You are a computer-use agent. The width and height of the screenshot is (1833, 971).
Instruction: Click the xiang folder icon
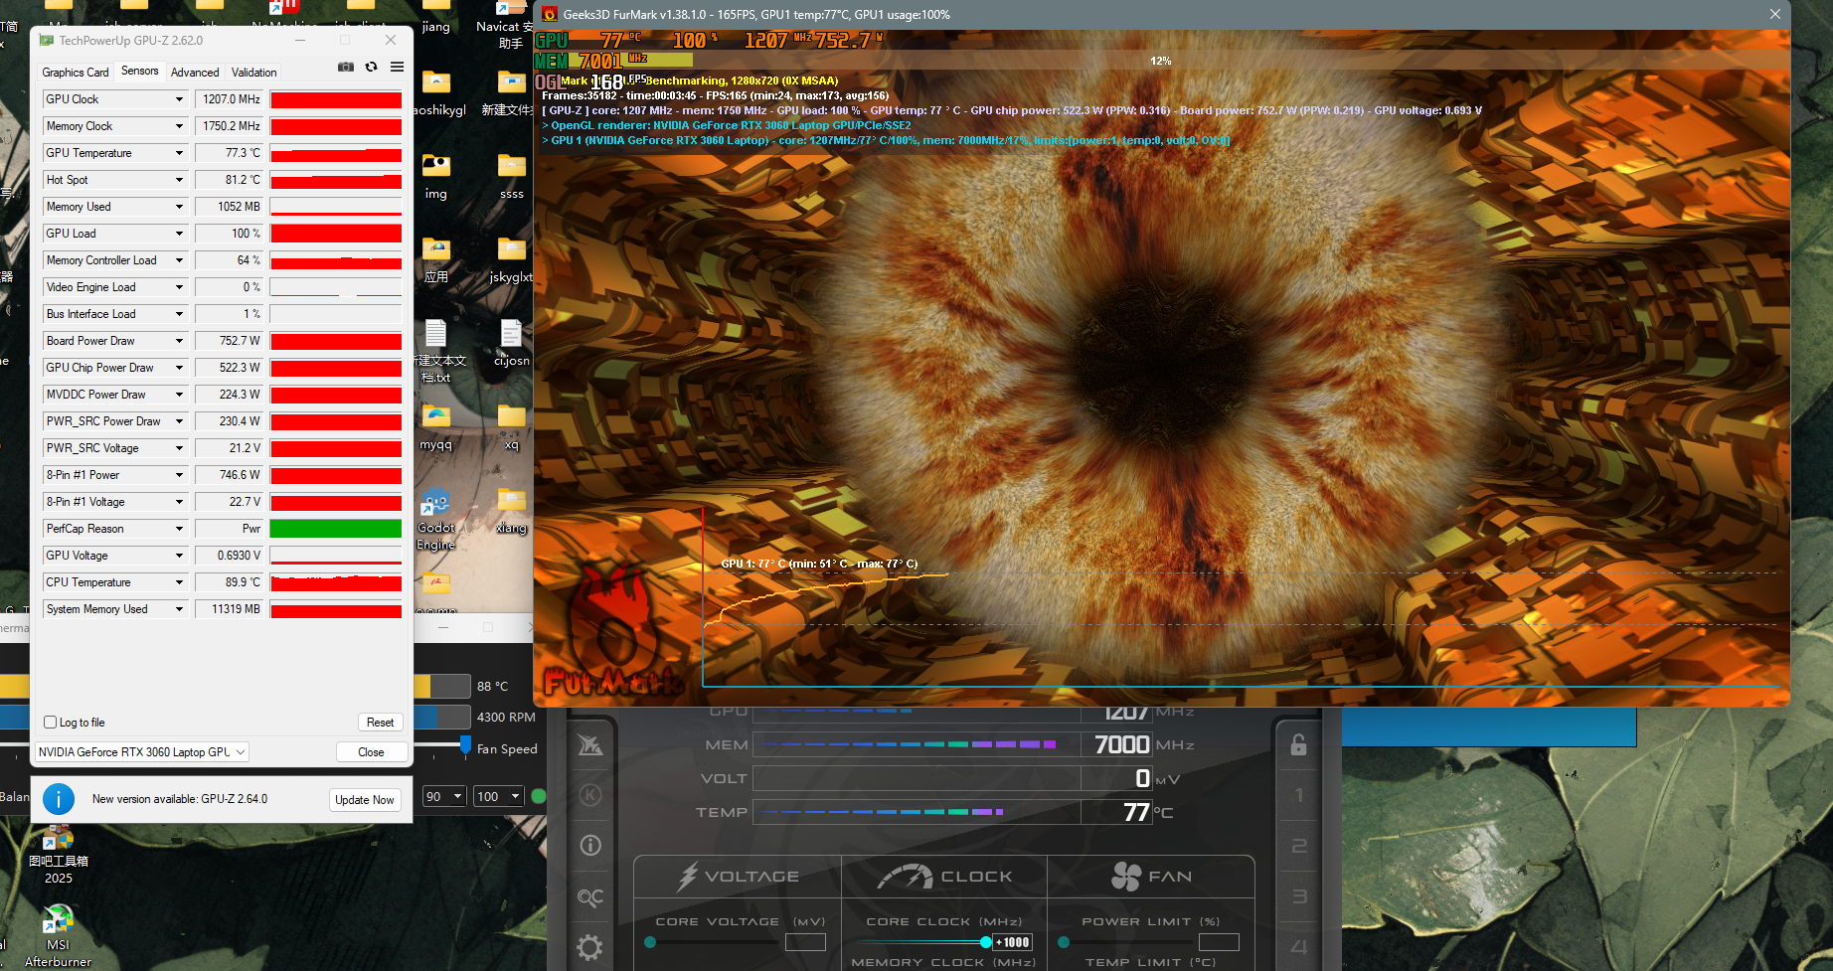tap(511, 510)
